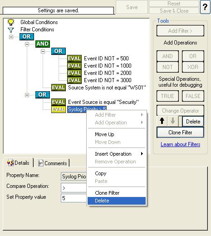Collapse the root OR tree node
This screenshot has width=211, height=236.
point(11,37)
